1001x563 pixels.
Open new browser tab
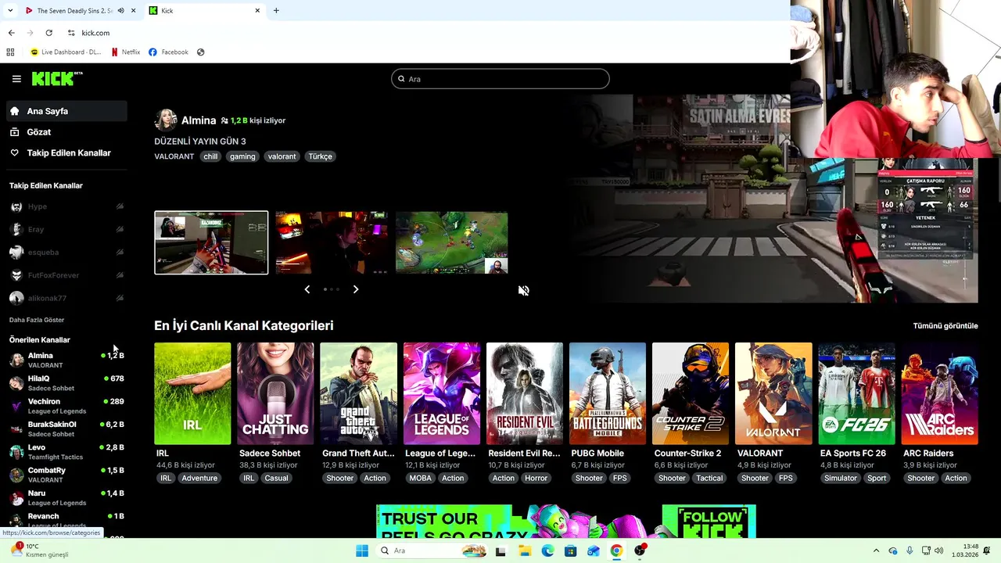click(276, 11)
